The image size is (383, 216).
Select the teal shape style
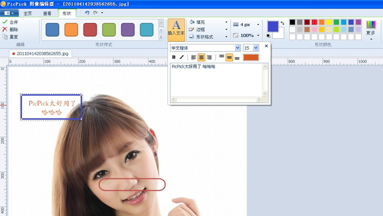[147, 30]
